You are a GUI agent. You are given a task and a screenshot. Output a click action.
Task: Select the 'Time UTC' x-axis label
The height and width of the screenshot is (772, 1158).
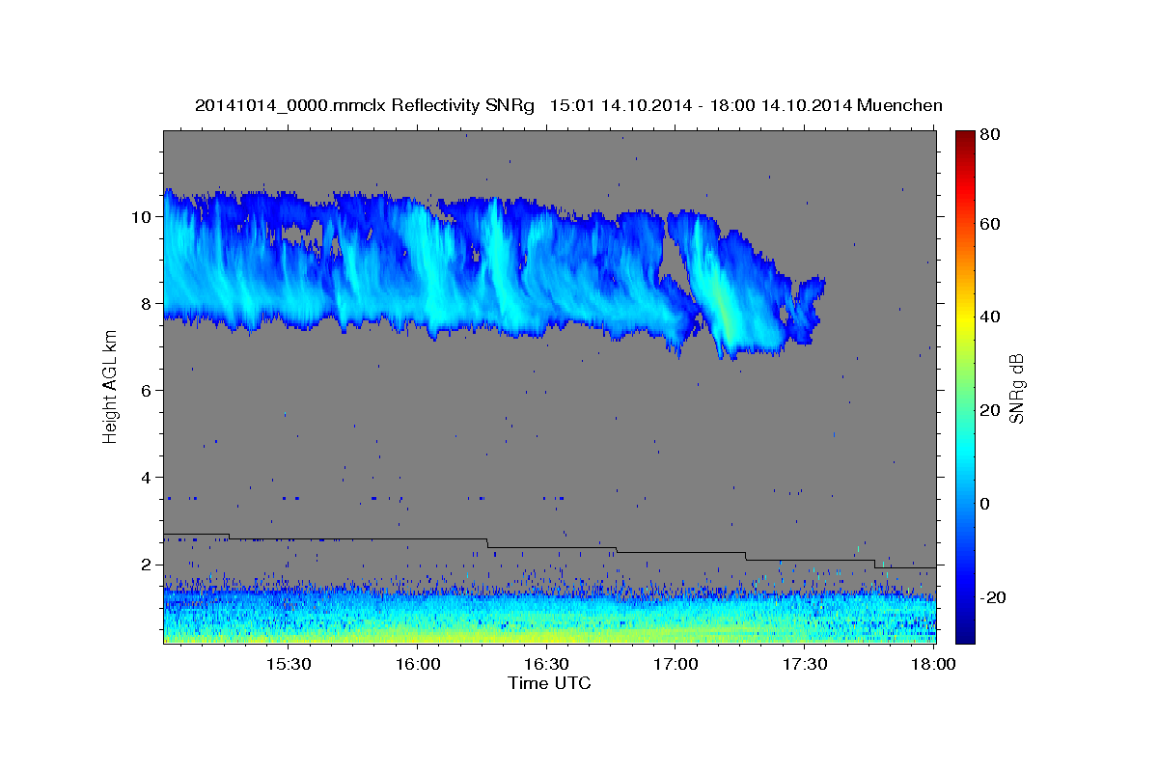click(549, 683)
